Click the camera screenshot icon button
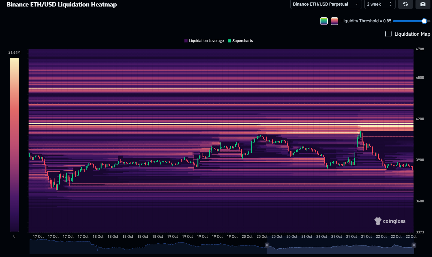The height and width of the screenshot is (257, 432). 423,4
